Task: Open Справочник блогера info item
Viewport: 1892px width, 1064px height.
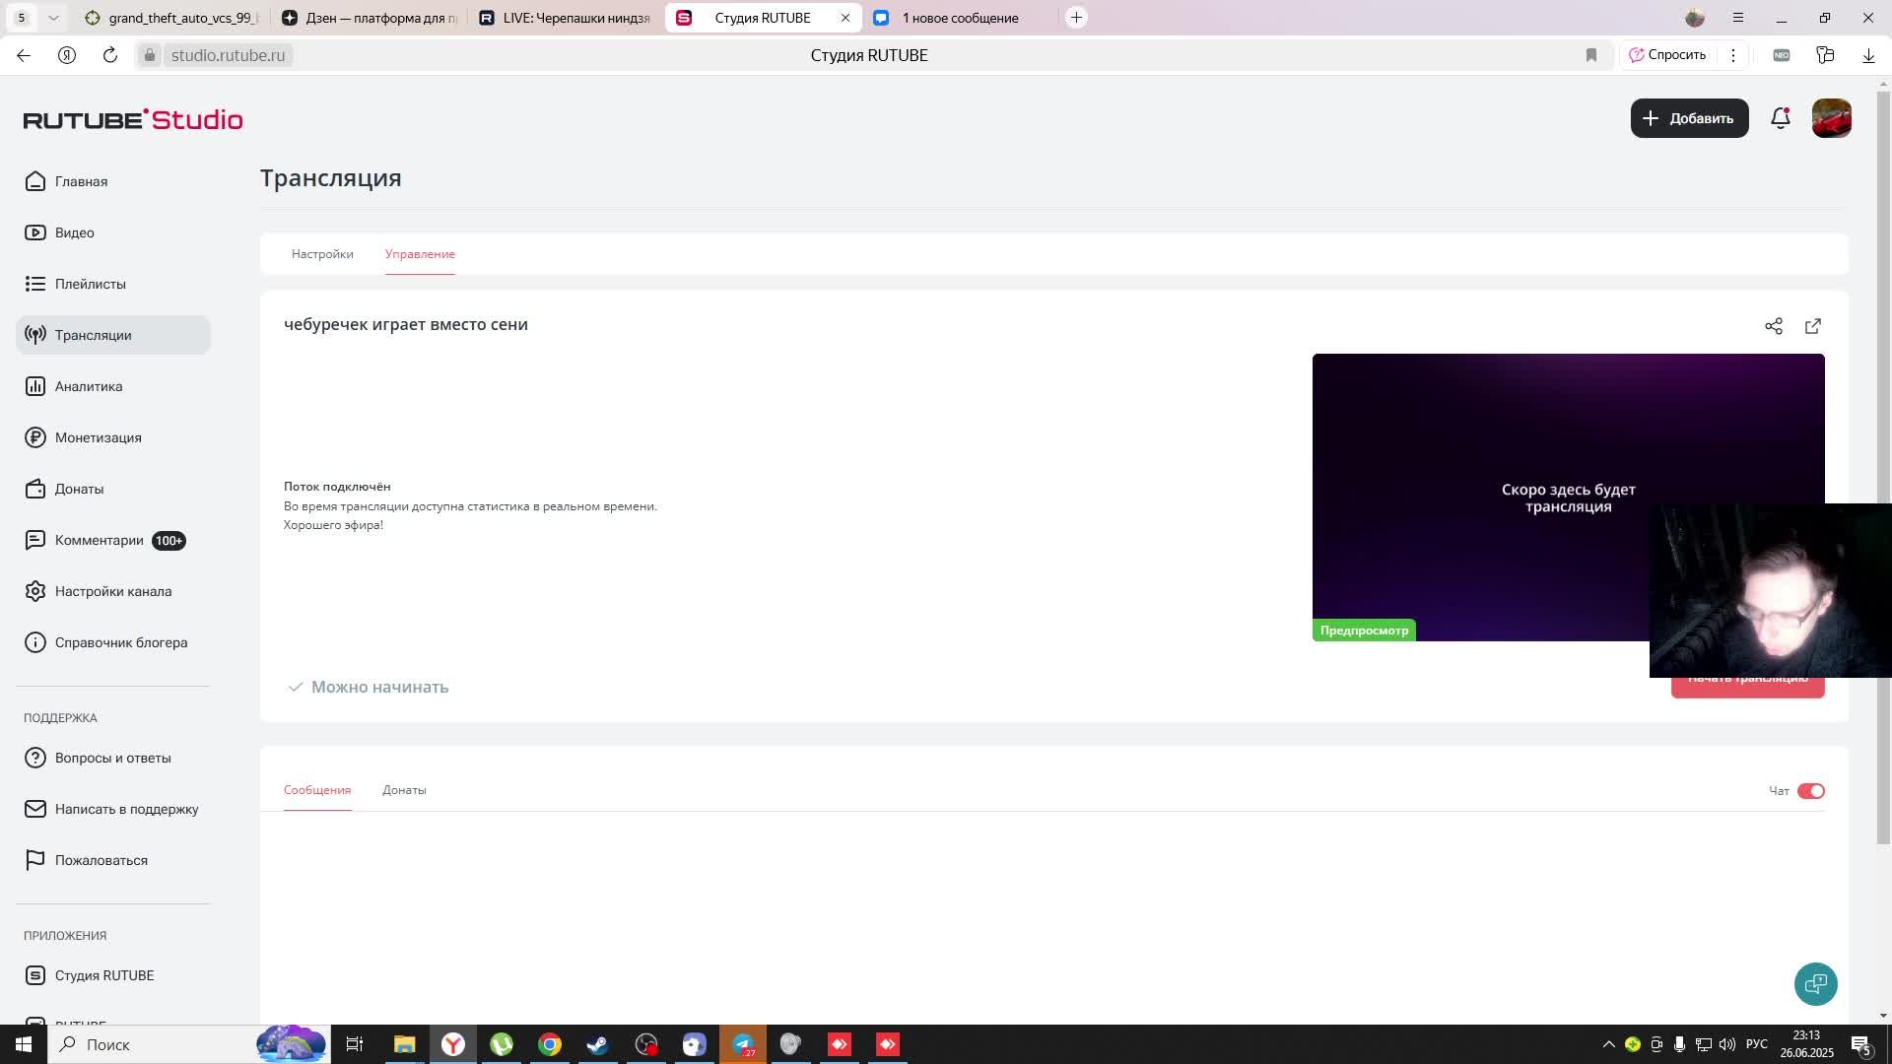Action: [x=120, y=642]
